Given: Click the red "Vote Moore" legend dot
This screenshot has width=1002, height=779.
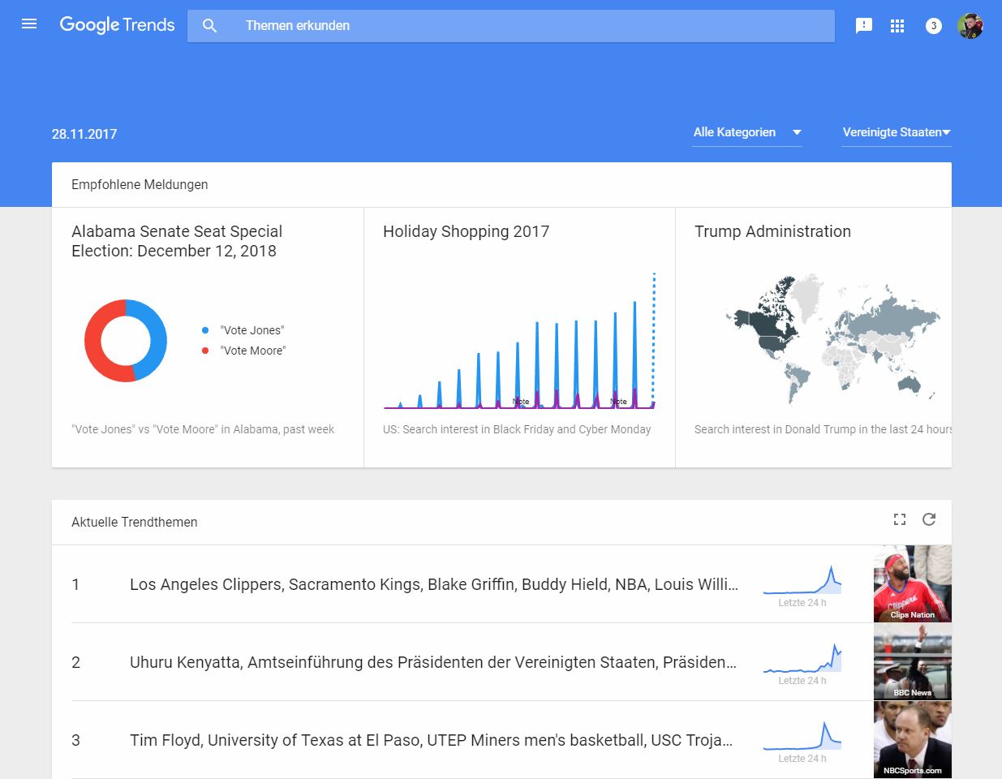Looking at the screenshot, I should tap(205, 351).
